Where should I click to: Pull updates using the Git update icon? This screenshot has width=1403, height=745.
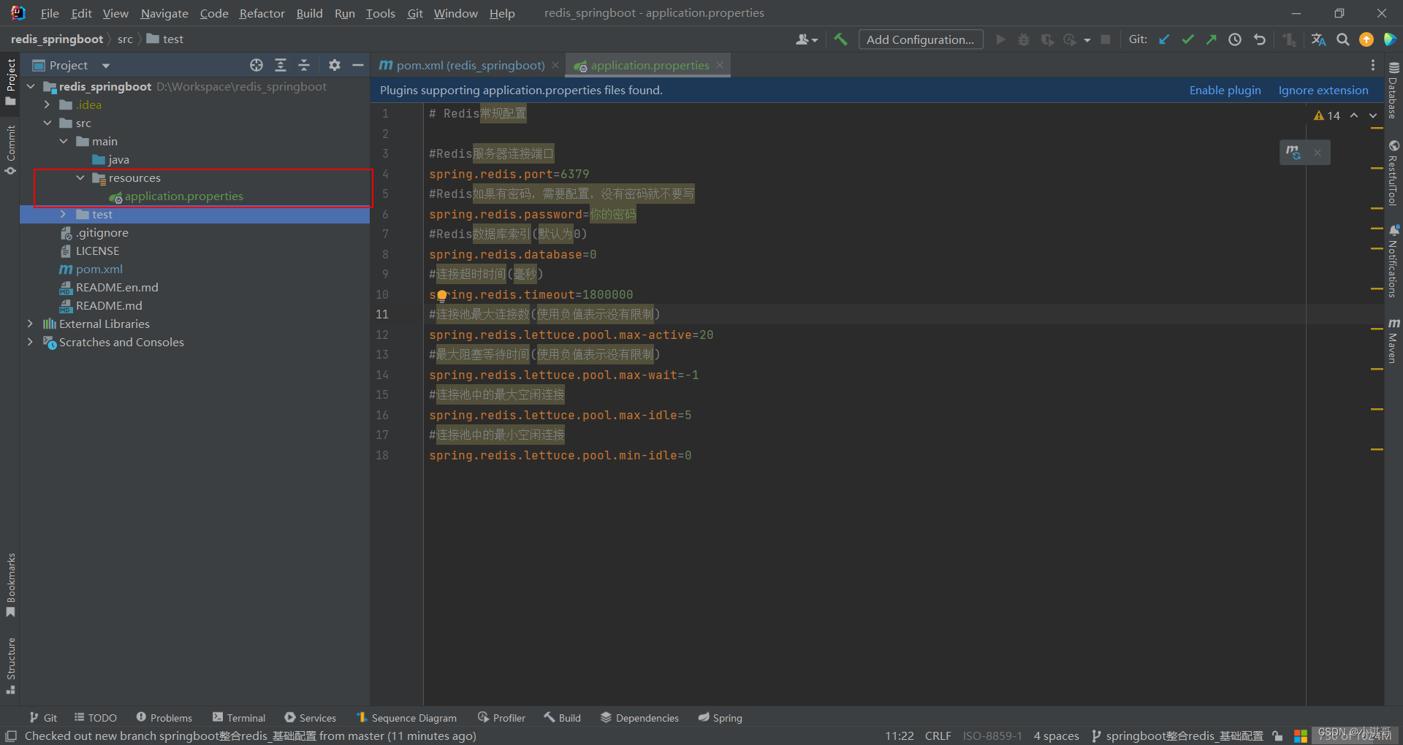pyautogui.click(x=1164, y=39)
